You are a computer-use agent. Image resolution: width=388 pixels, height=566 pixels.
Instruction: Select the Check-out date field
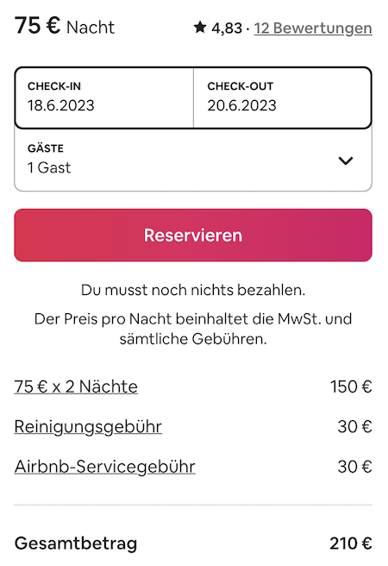[x=282, y=97]
